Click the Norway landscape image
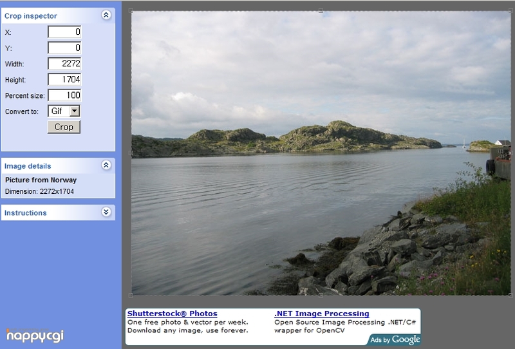Image resolution: width=515 pixels, height=349 pixels. 321,153
